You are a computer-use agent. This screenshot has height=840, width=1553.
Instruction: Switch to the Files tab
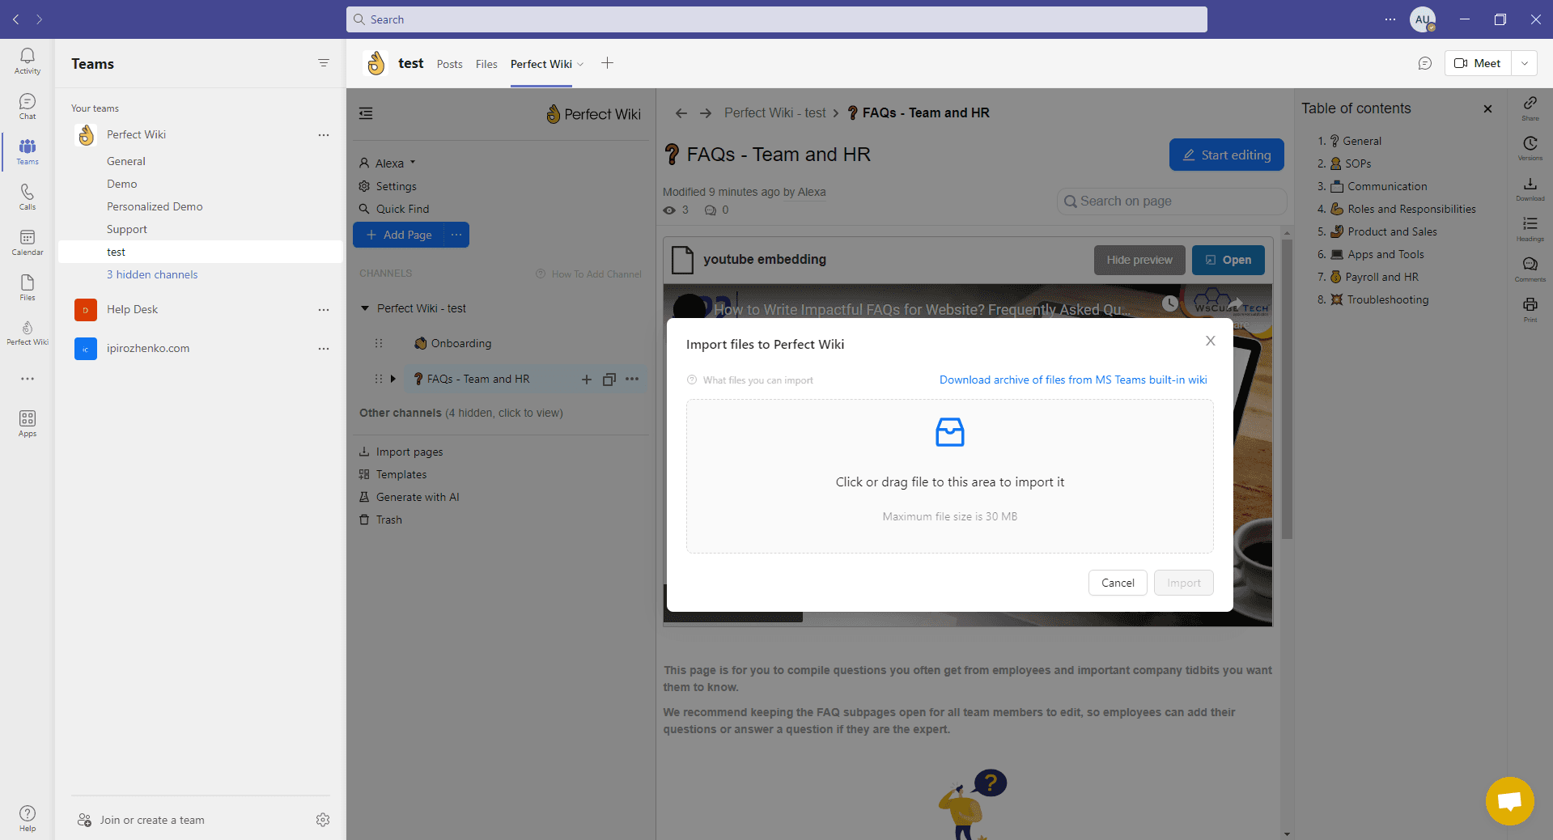486,64
